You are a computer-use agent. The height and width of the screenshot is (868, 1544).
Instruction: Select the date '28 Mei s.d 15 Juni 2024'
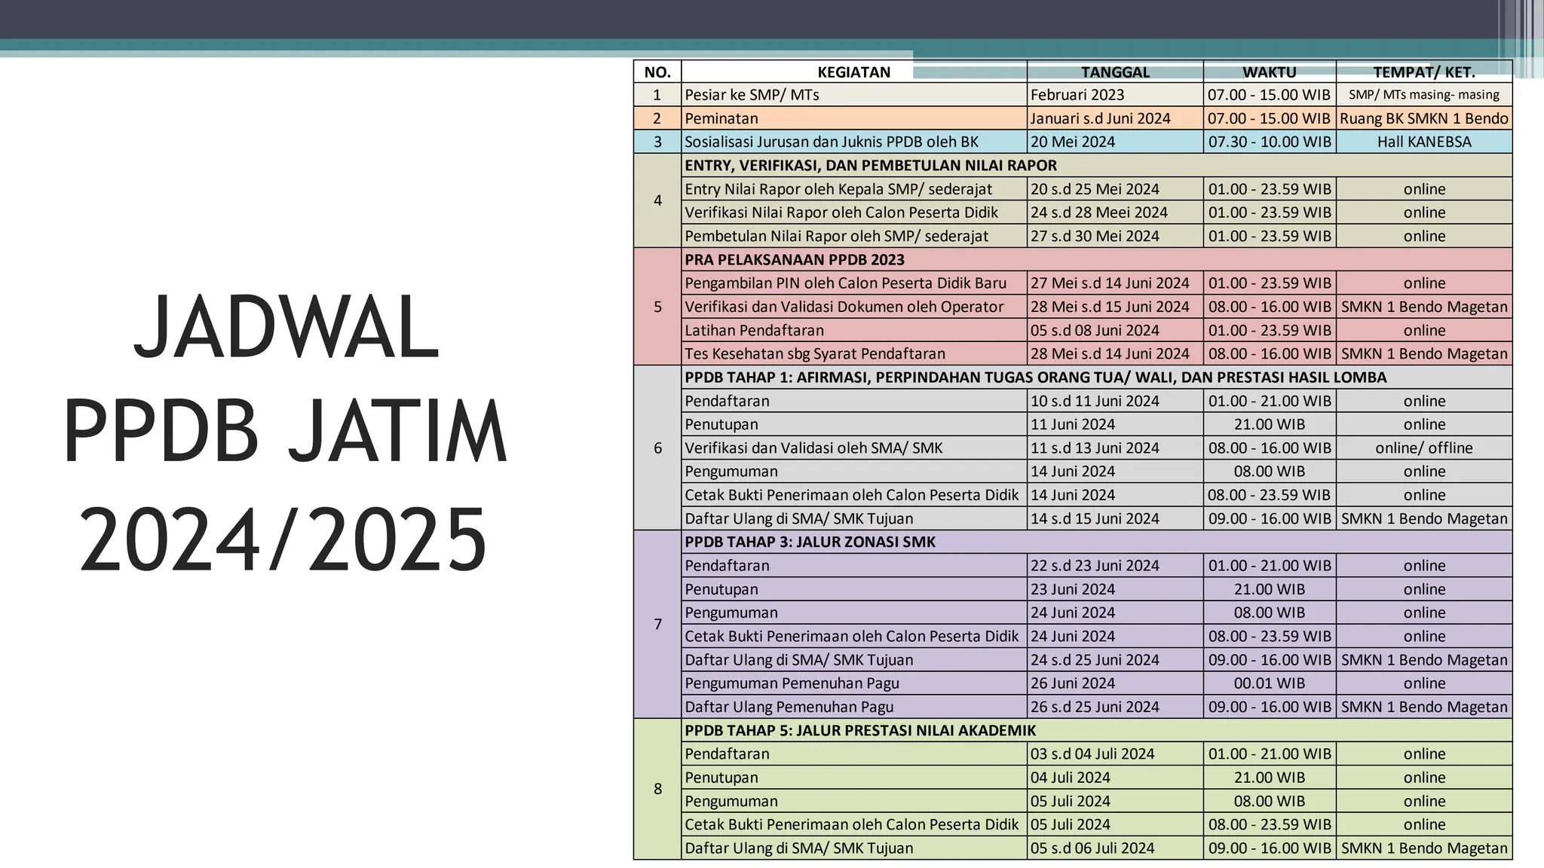pyautogui.click(x=1115, y=307)
